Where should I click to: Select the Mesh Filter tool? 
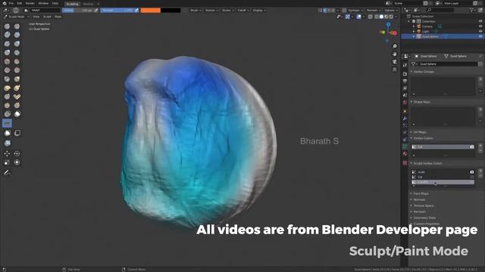coord(7,143)
